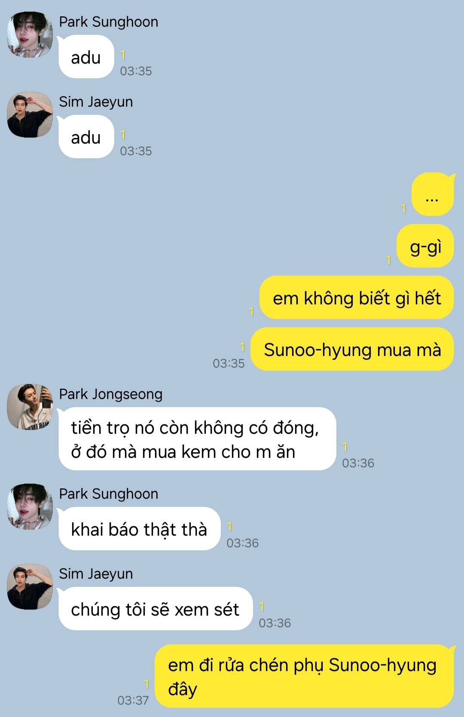This screenshot has width=464, height=717.
Task: Open Park Jongseong's profile picture
Action: coord(30,407)
